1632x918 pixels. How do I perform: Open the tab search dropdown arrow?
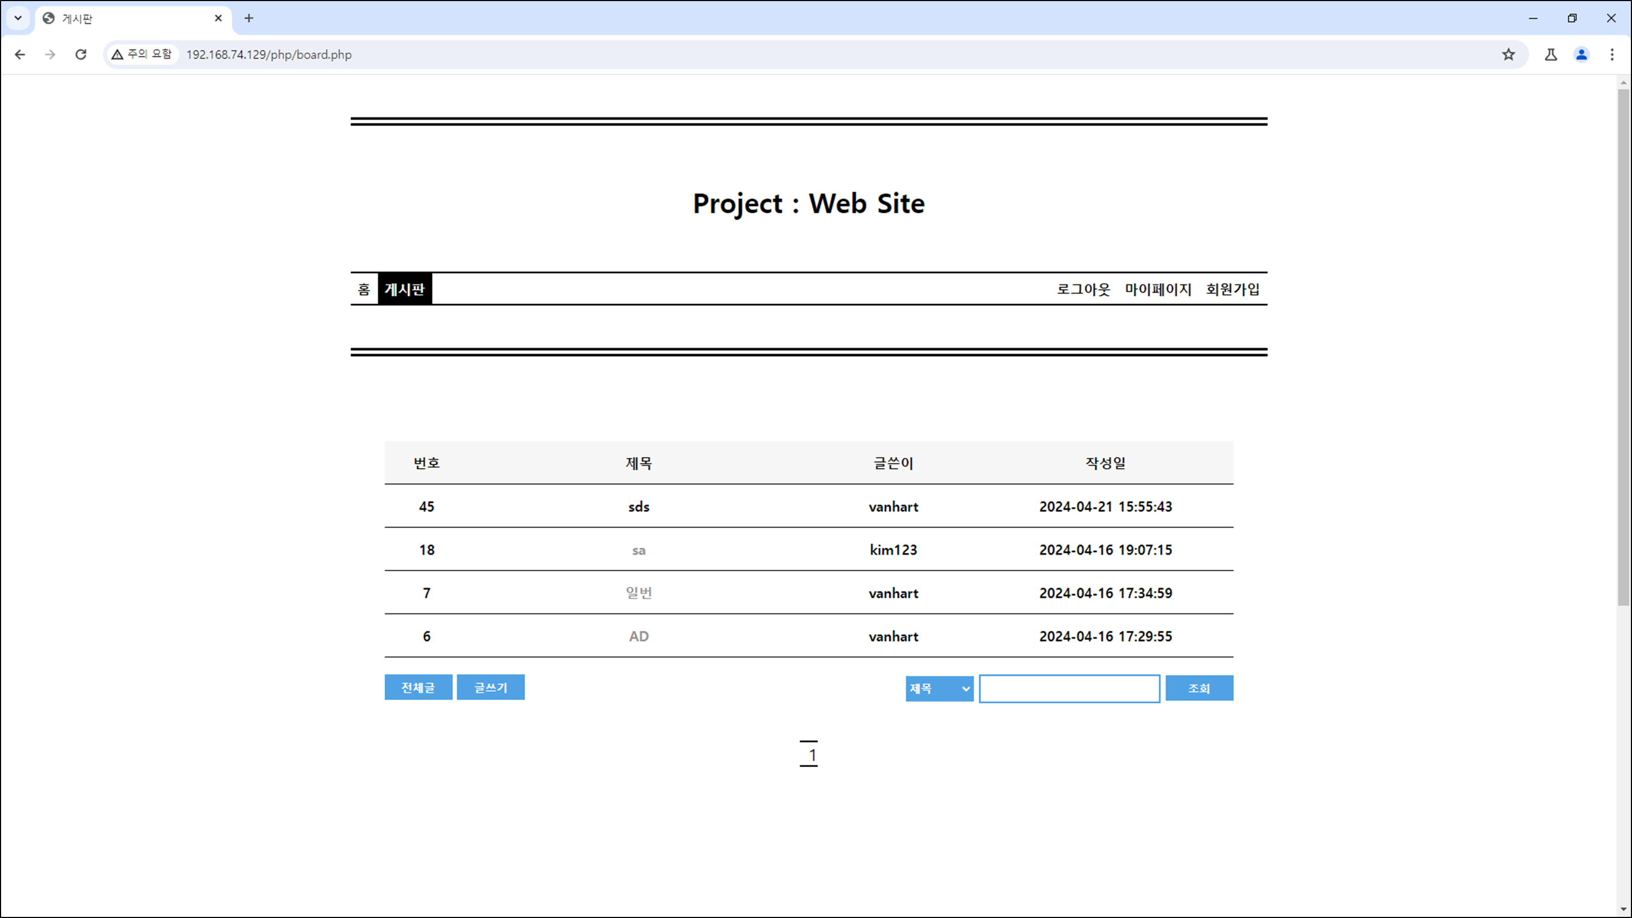tap(18, 18)
